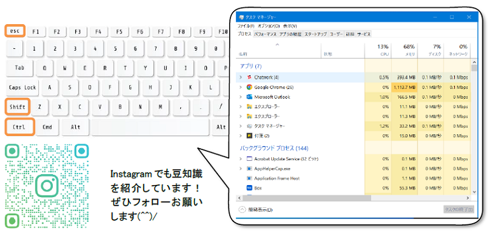This screenshot has height=234, width=490.
Task: Click the Google Chrome icon in process list
Action: pos(249,87)
